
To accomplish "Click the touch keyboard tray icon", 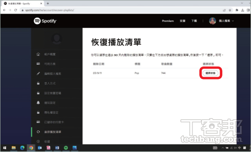I will [x=215, y=148].
